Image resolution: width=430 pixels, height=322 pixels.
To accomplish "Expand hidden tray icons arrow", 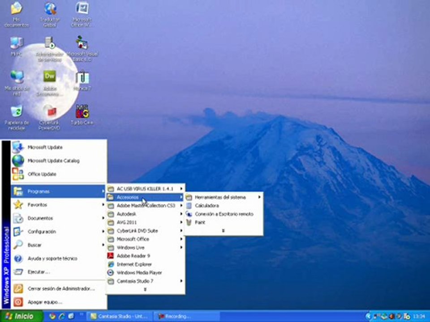I will 368,317.
